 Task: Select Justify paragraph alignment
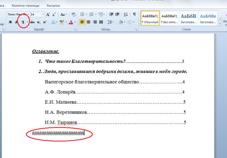pyautogui.click(x=101, y=22)
